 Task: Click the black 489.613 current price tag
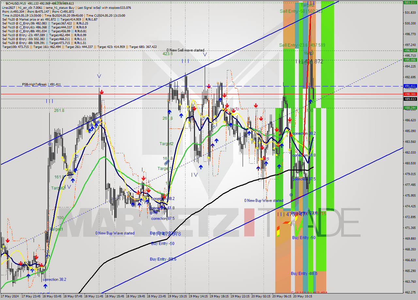[410, 99]
